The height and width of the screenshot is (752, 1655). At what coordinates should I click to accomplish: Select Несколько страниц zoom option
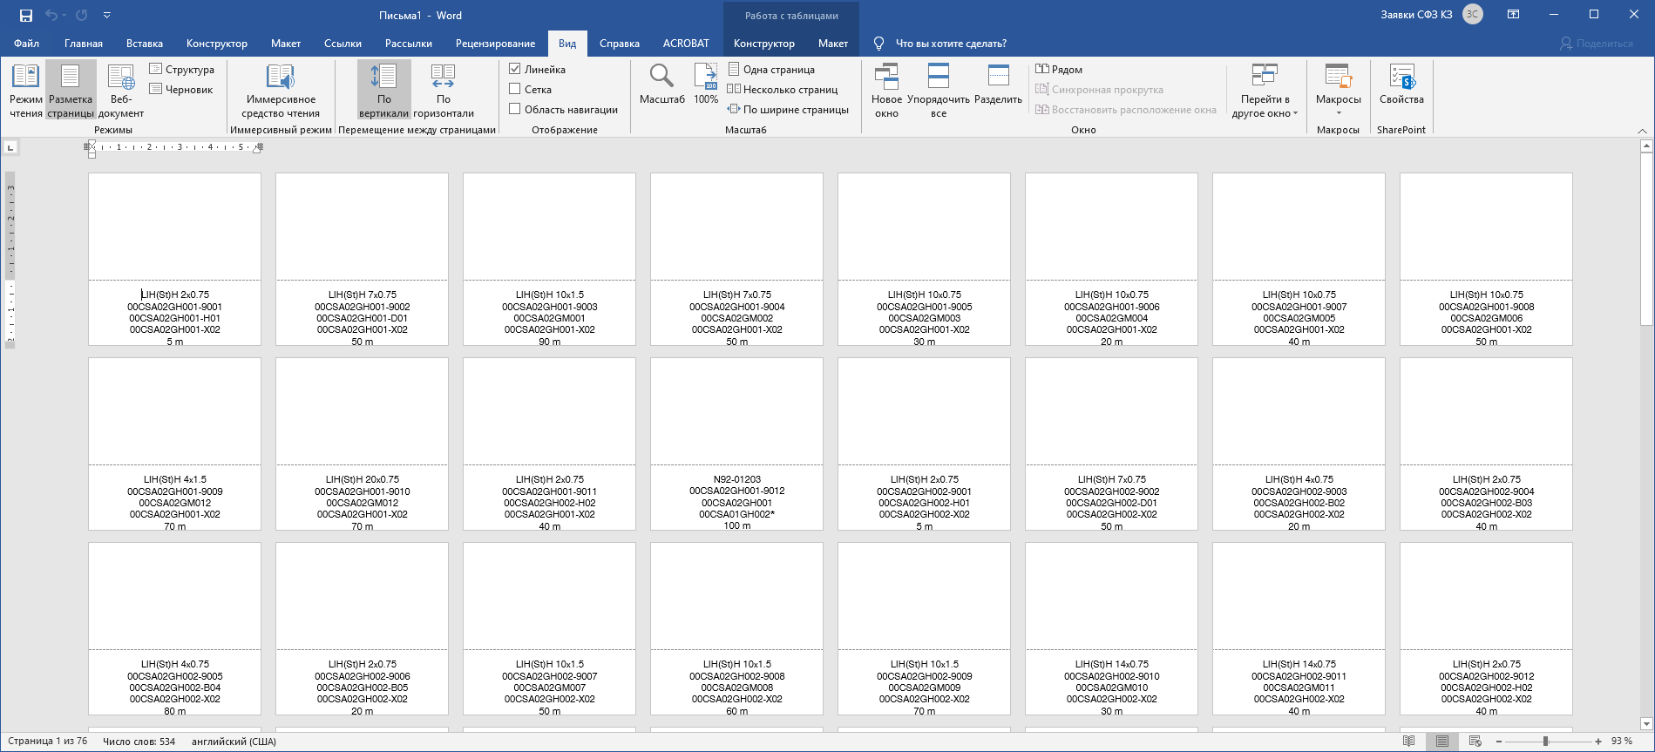[x=783, y=89]
